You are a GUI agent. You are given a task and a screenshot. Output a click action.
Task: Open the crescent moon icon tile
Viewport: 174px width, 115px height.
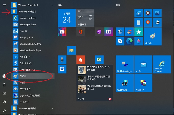(120, 32)
